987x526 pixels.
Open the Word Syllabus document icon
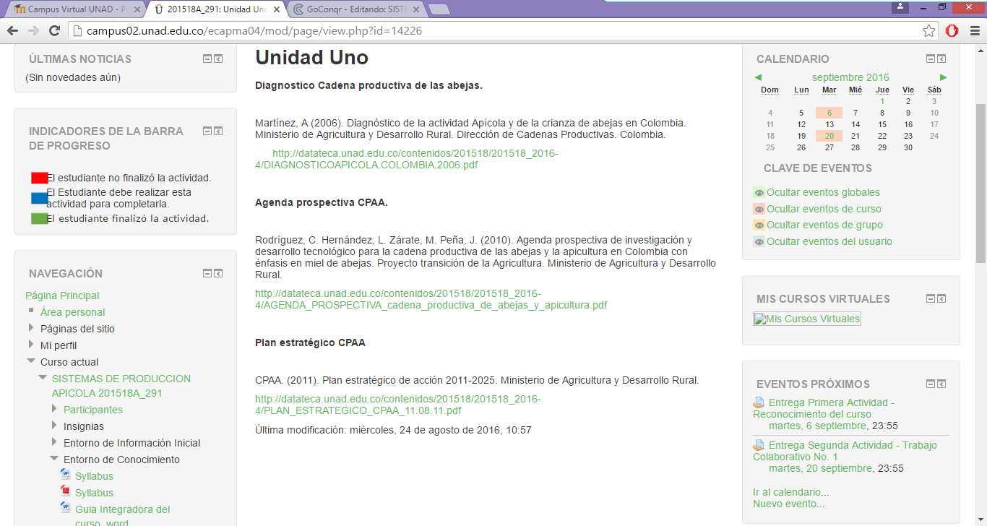[x=66, y=475]
